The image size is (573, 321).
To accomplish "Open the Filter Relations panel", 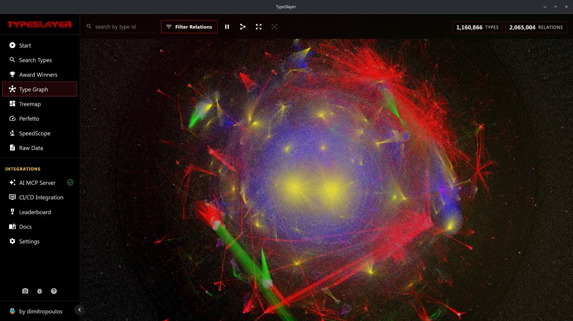I will coord(189,27).
